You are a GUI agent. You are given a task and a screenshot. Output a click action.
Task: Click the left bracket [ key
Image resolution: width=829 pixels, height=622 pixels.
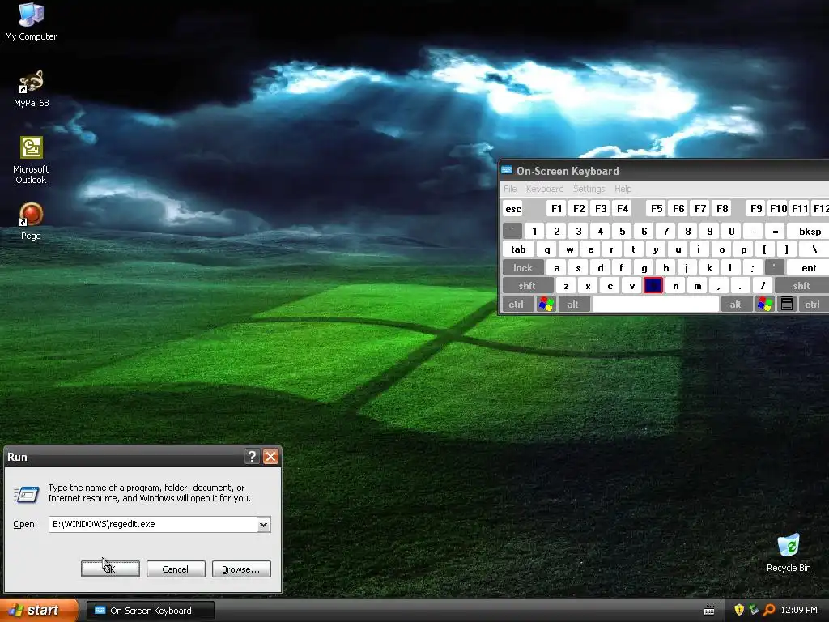pos(764,249)
